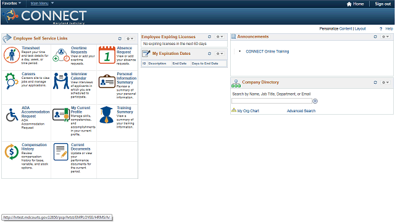The image size is (395, 222).
Task: Click Personalize Layout link
Action: coord(360,29)
